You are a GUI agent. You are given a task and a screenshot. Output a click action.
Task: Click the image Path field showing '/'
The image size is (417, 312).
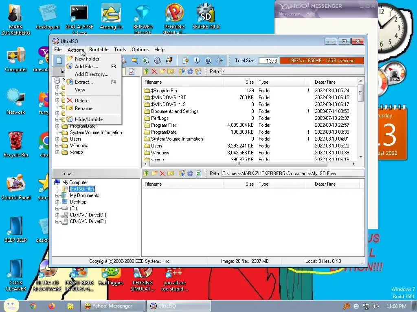(293, 71)
